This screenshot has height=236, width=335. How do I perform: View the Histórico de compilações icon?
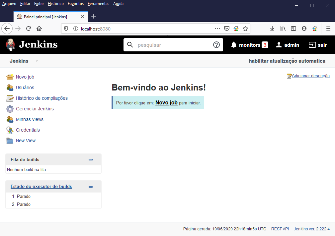pyautogui.click(x=10, y=98)
